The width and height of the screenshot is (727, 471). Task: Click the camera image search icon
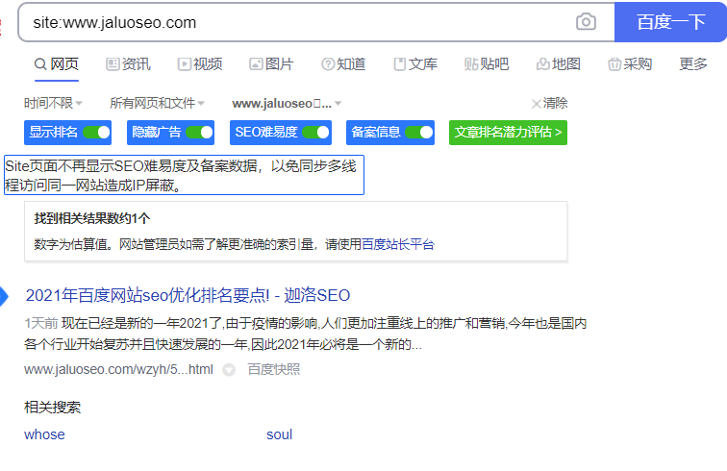pos(586,22)
